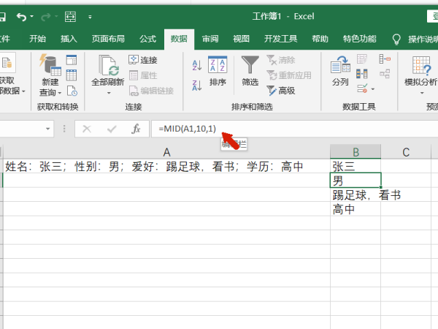Toggle the 筛选 (Filter) funnel
The width and height of the screenshot is (438, 329).
(x=250, y=72)
